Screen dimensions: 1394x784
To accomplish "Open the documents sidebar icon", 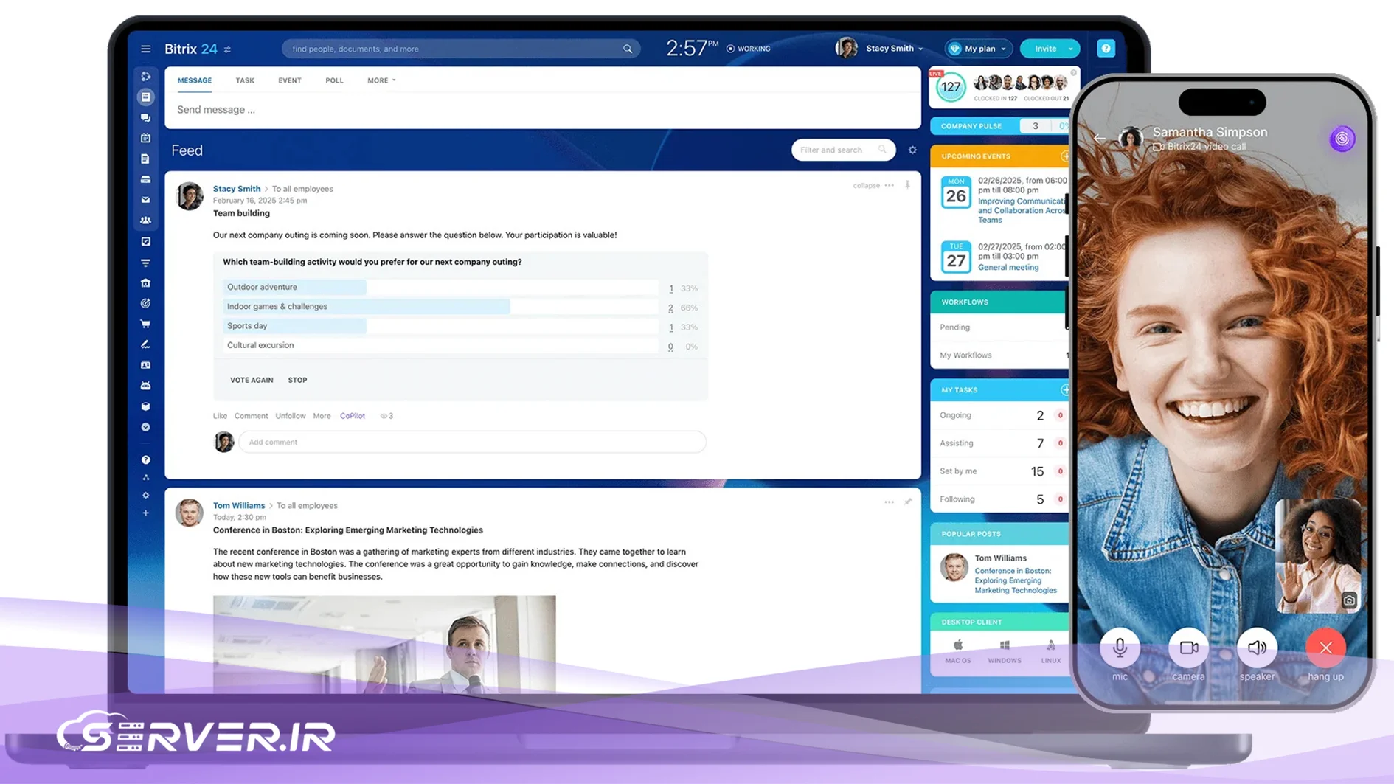I will coord(145,159).
